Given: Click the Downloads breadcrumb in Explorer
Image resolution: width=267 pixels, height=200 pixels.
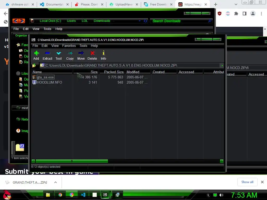Looking at the screenshot, I should pyautogui.click(x=102, y=21).
